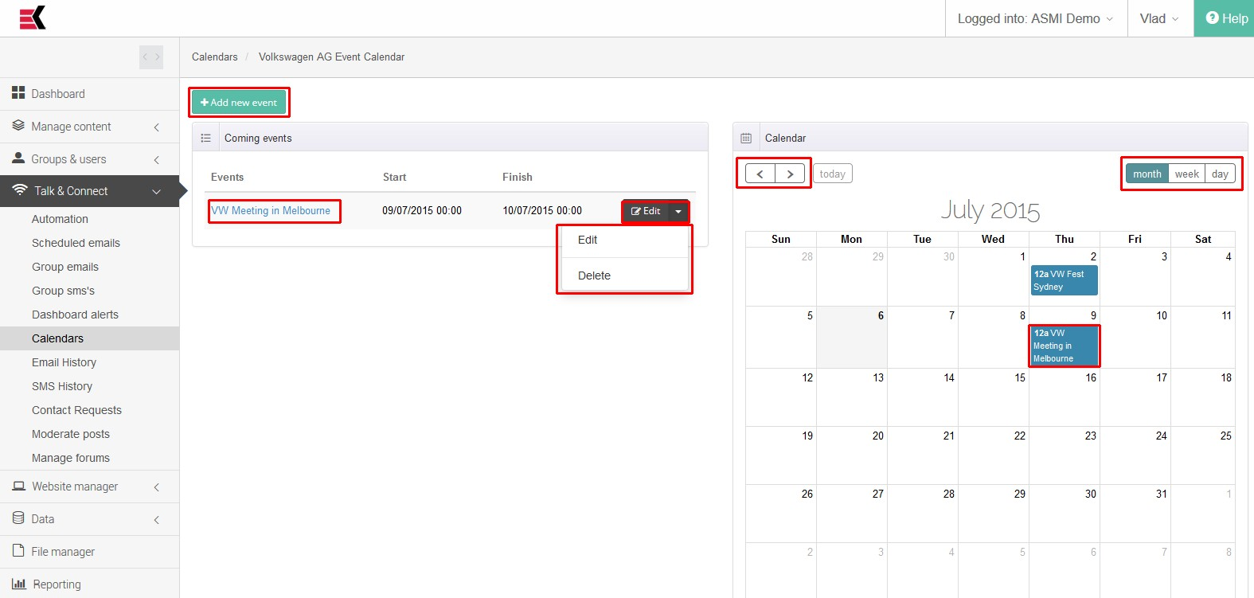This screenshot has width=1254, height=598.
Task: Click the finish date 10/07/2015 00:00
Action: pyautogui.click(x=542, y=211)
